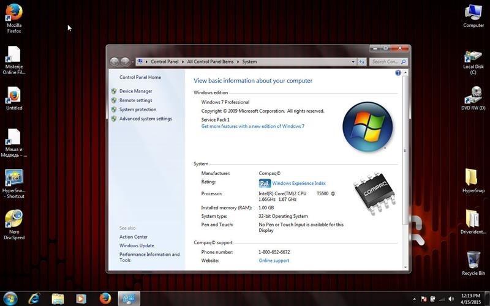Click the Control Panel taskbar button

click(129, 299)
